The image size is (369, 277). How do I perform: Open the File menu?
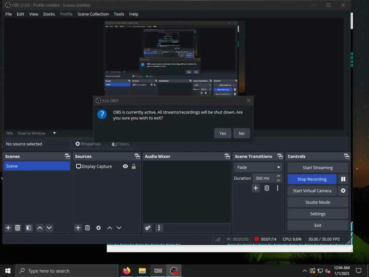pos(8,14)
